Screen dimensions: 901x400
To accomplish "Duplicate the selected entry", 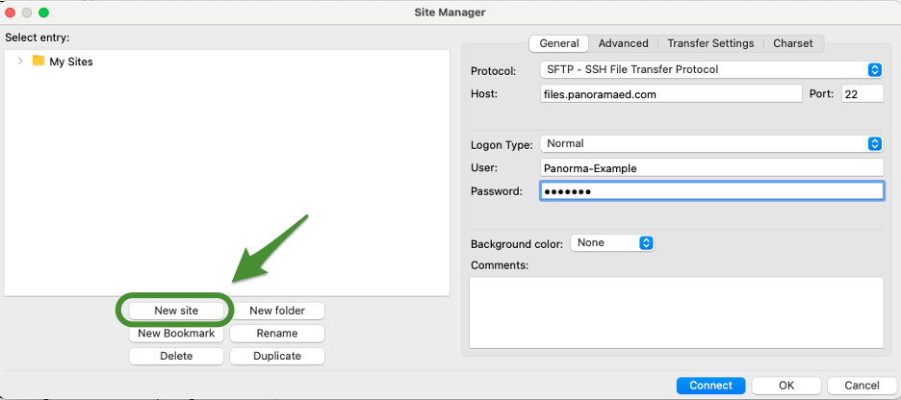I will point(277,356).
